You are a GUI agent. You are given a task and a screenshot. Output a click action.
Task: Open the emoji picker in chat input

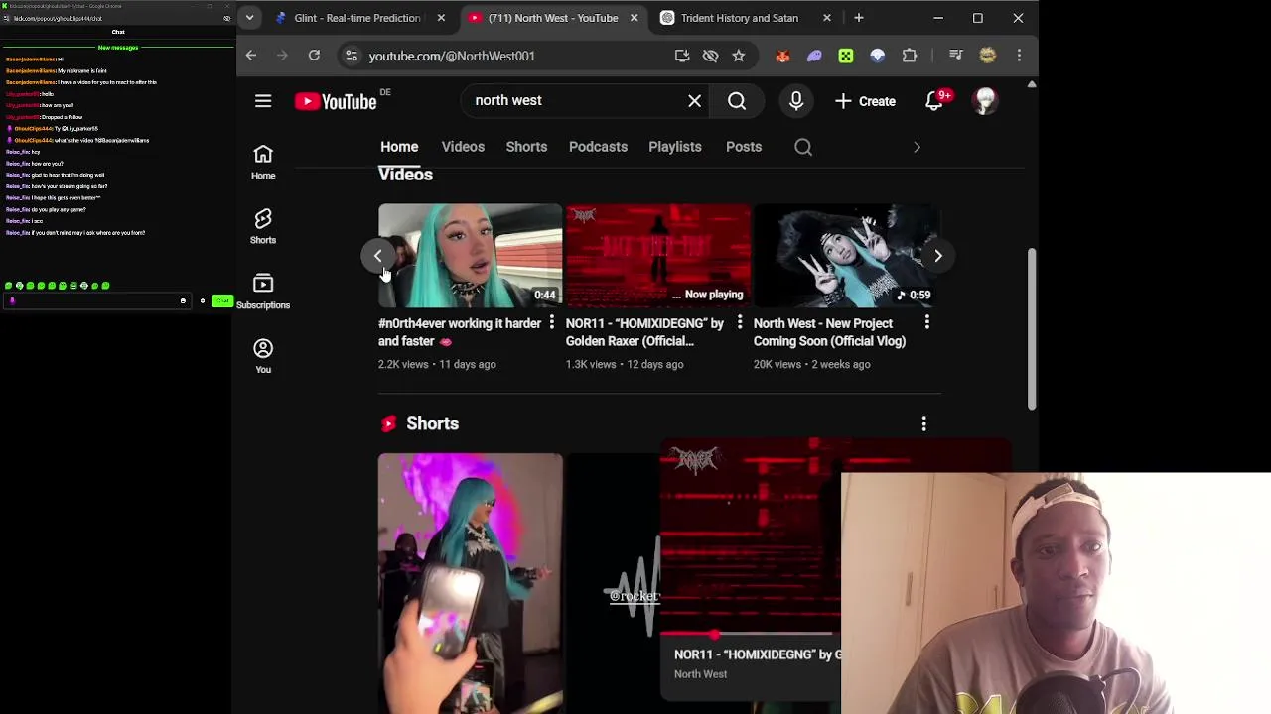tap(183, 300)
